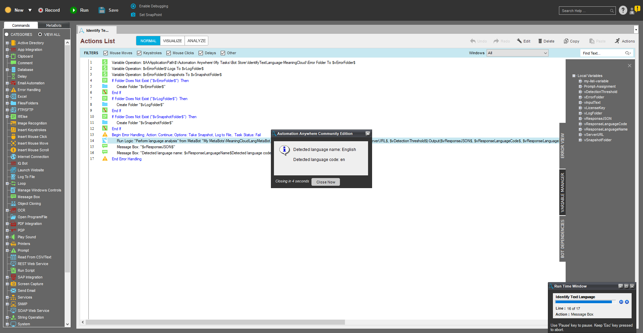Image resolution: width=643 pixels, height=333 pixels.
Task: Click the commands list scroll down arrow
Action: [67, 324]
